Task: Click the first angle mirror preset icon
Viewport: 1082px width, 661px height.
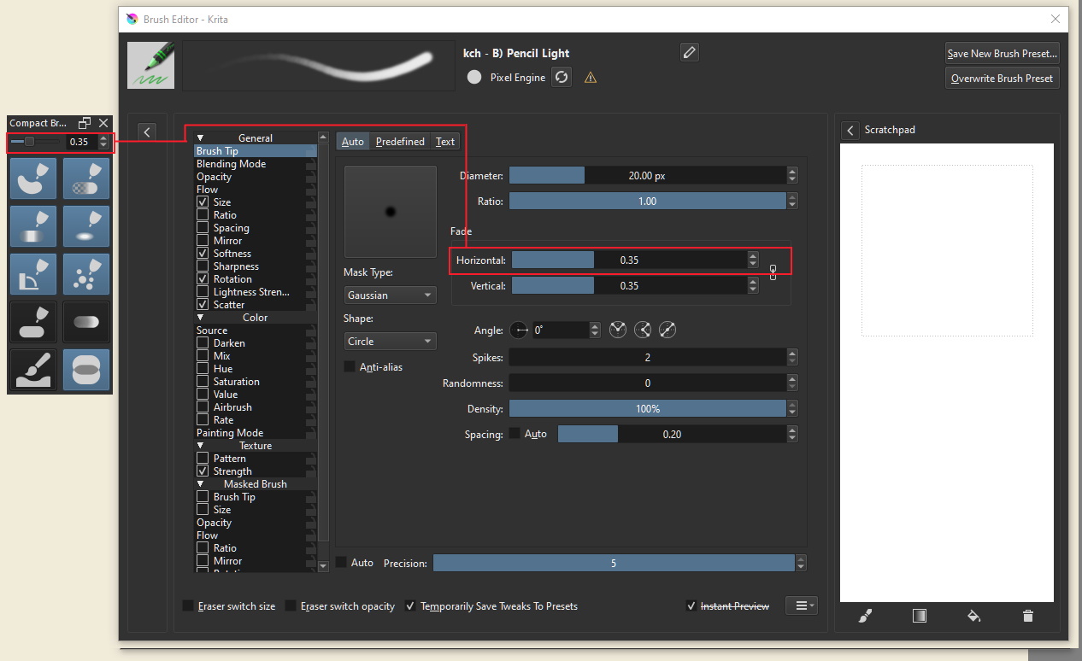Action: 618,330
